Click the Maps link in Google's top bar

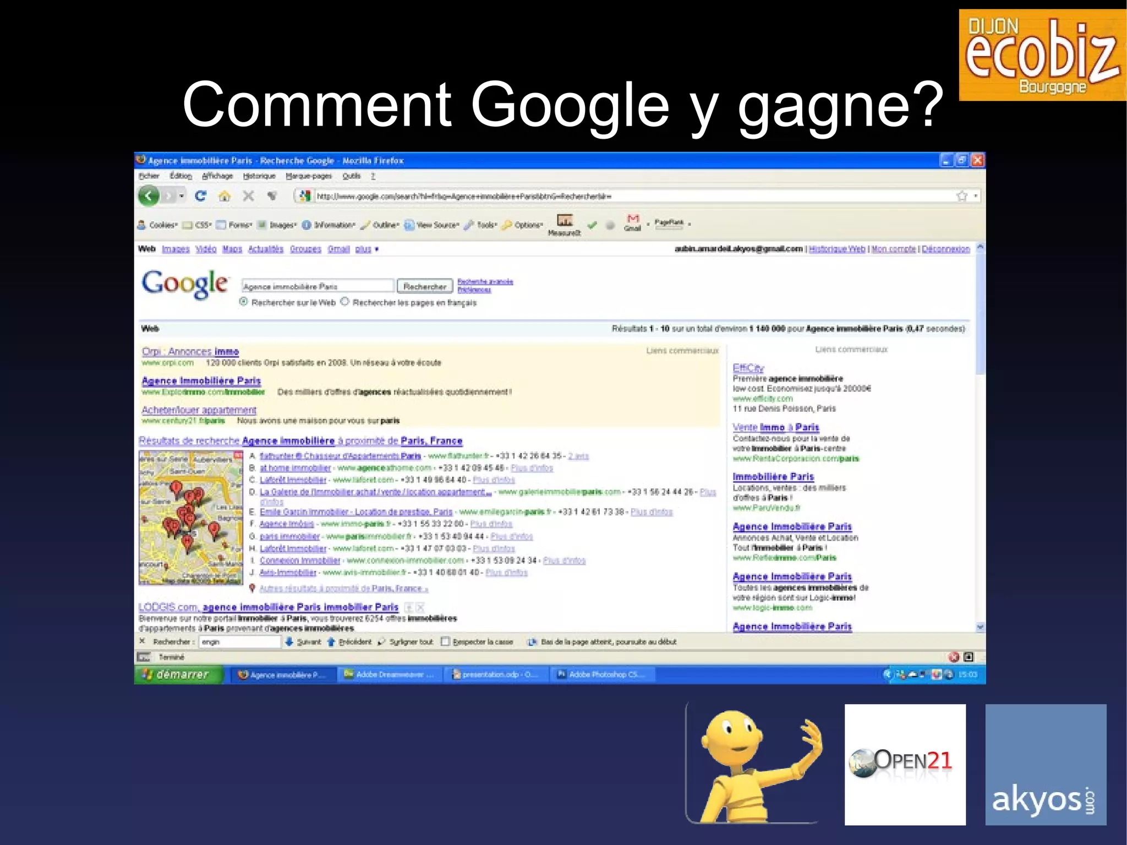coord(232,249)
